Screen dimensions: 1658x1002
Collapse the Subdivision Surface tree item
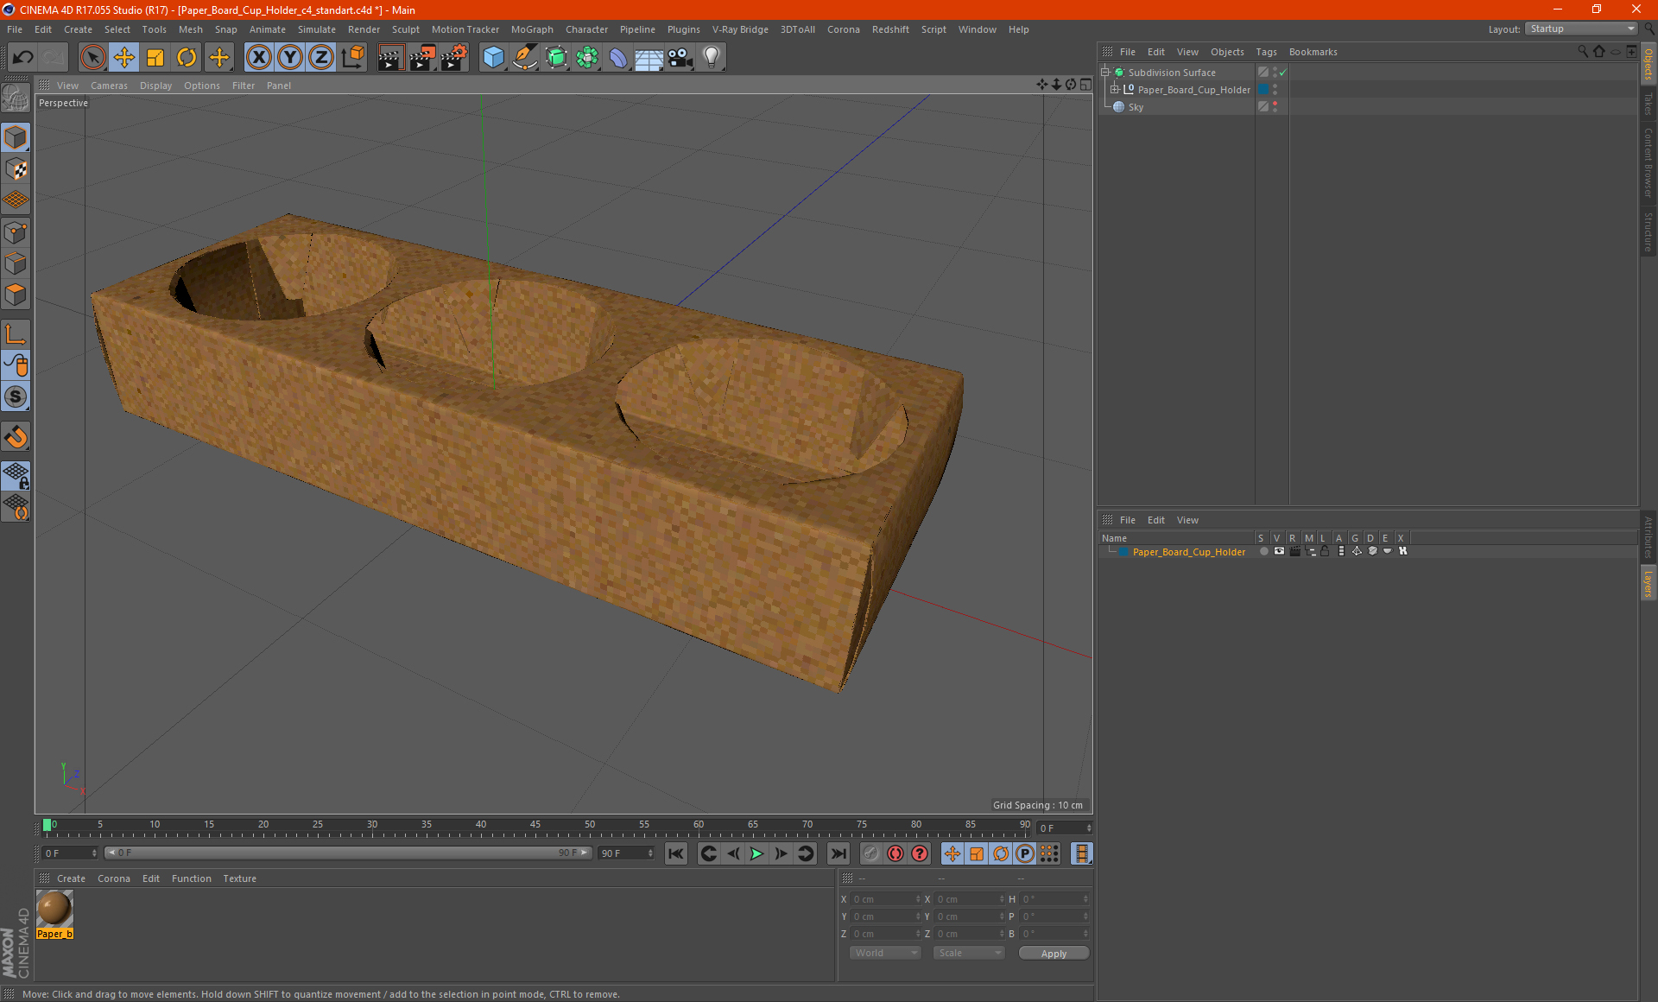pyautogui.click(x=1105, y=73)
